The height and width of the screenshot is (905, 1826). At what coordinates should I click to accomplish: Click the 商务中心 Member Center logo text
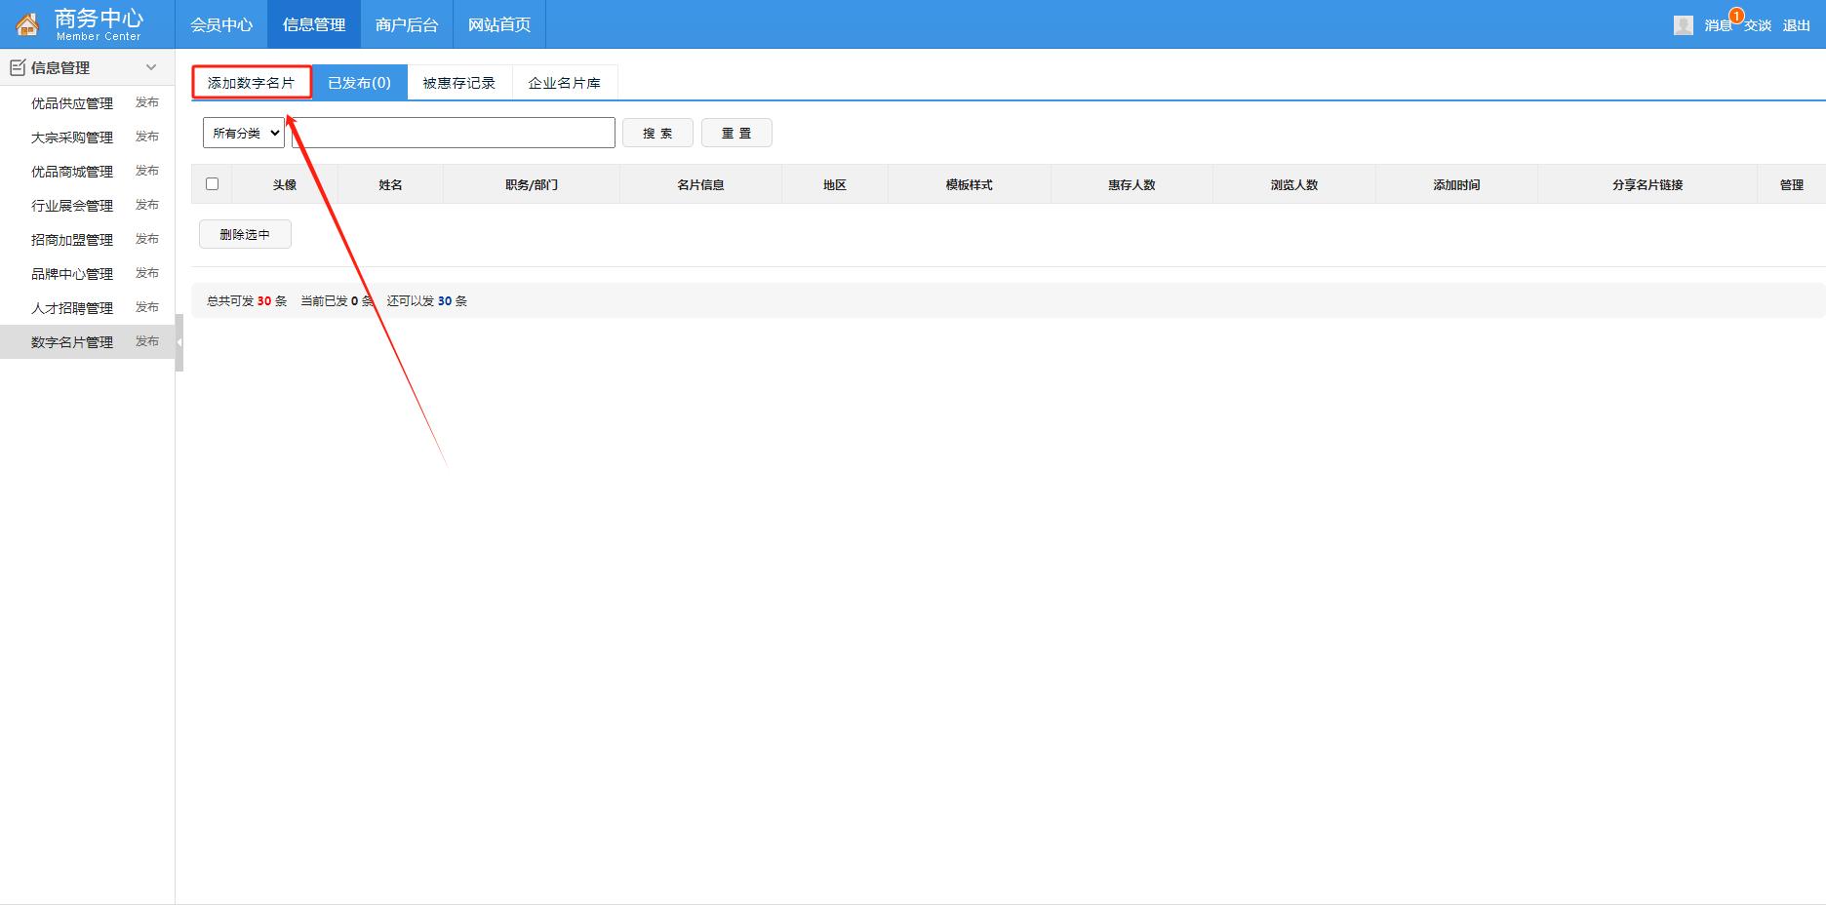point(99,24)
